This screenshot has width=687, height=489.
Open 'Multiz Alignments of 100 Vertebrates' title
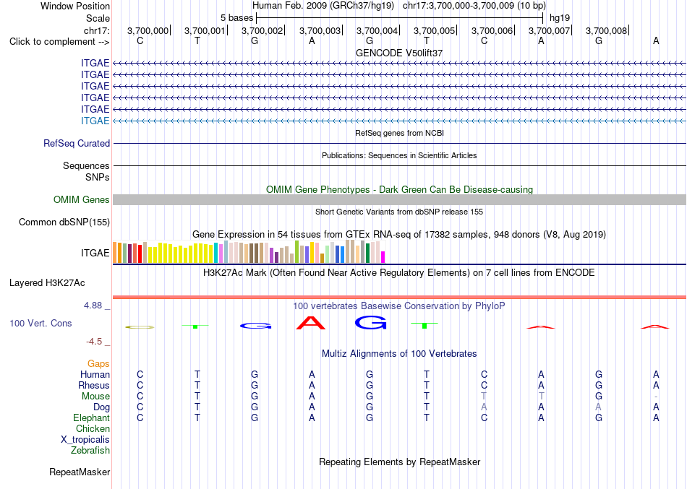point(399,354)
